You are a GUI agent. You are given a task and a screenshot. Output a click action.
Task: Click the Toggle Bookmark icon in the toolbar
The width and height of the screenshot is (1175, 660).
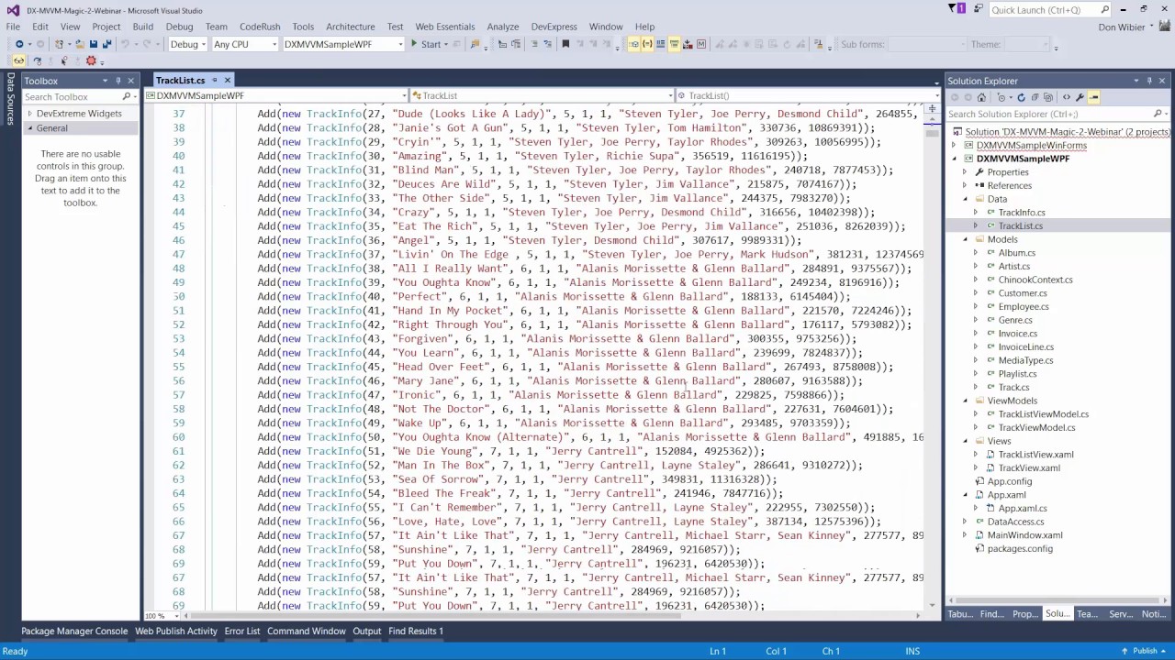tap(565, 44)
